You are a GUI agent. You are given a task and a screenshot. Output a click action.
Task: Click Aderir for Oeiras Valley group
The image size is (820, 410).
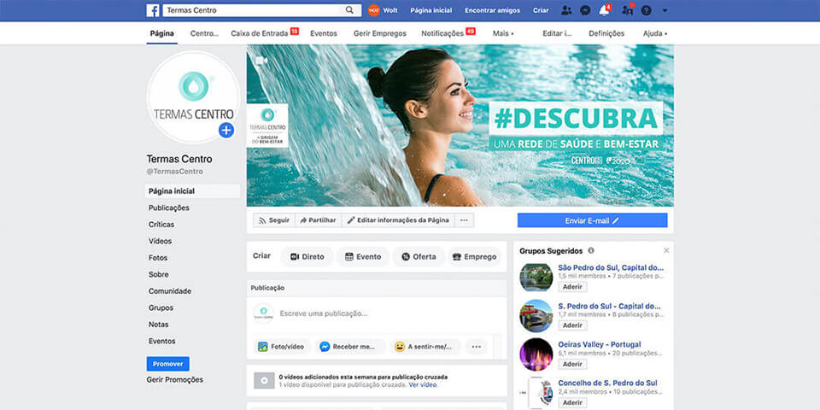[572, 364]
